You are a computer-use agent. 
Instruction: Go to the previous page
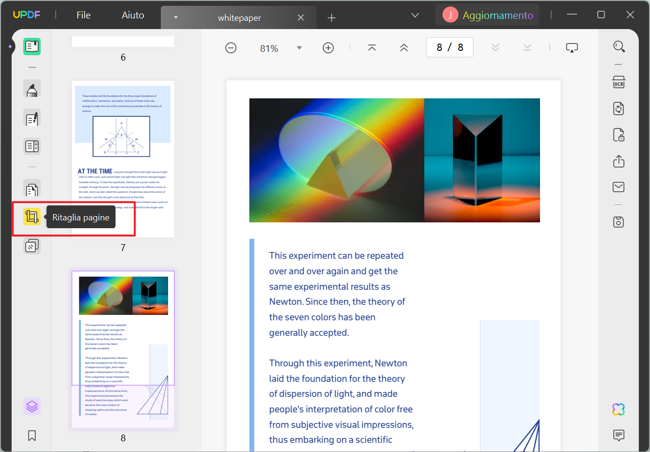404,47
